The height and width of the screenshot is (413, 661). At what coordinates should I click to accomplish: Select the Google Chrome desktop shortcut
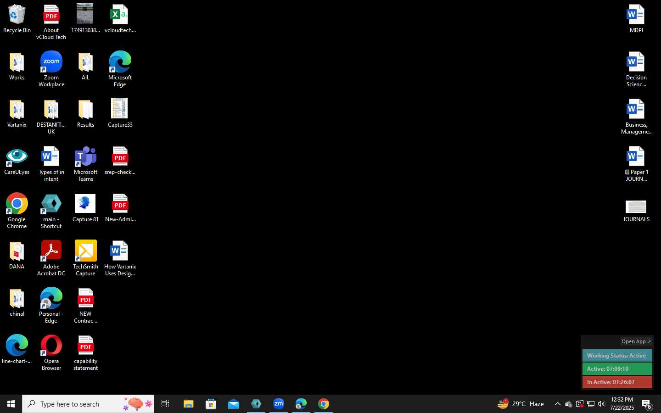(x=17, y=211)
